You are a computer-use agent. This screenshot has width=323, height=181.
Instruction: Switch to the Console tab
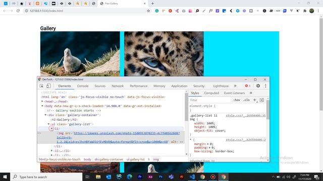click(83, 86)
